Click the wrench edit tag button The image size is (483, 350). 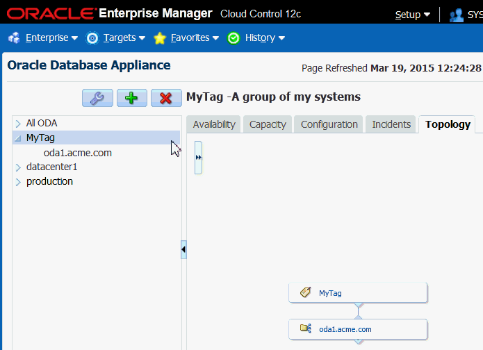tap(98, 98)
